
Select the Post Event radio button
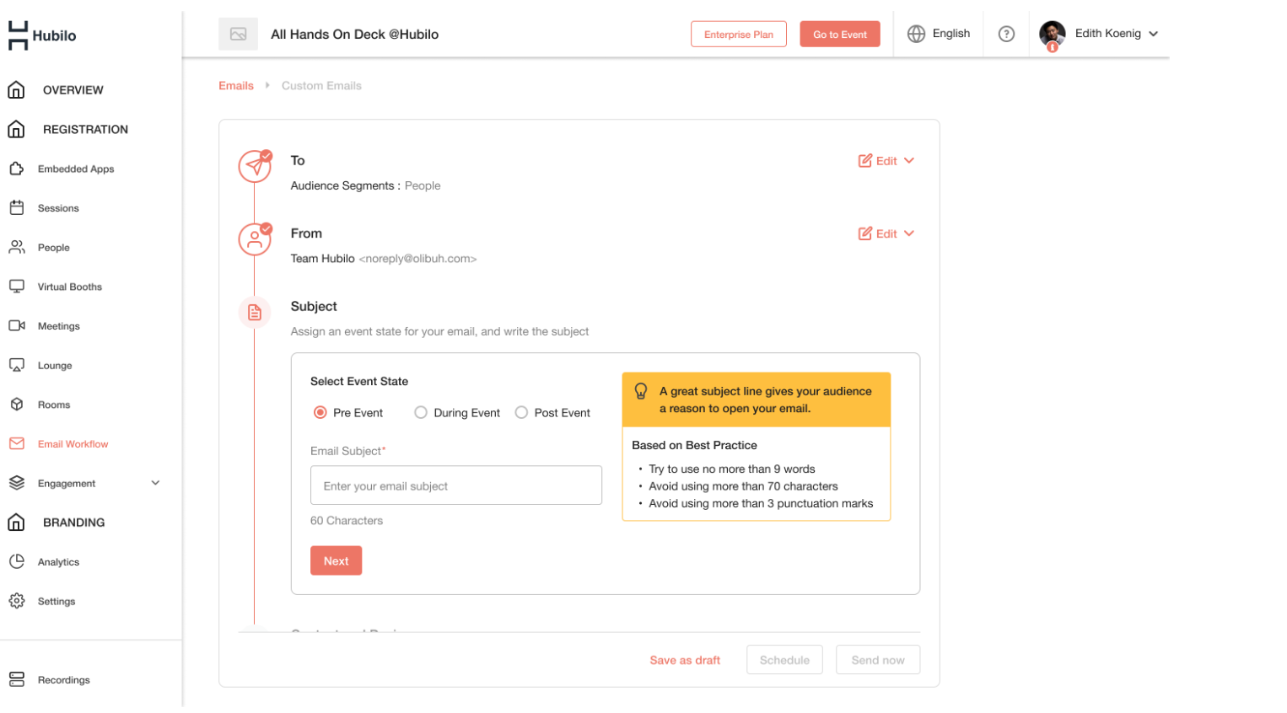tap(521, 412)
